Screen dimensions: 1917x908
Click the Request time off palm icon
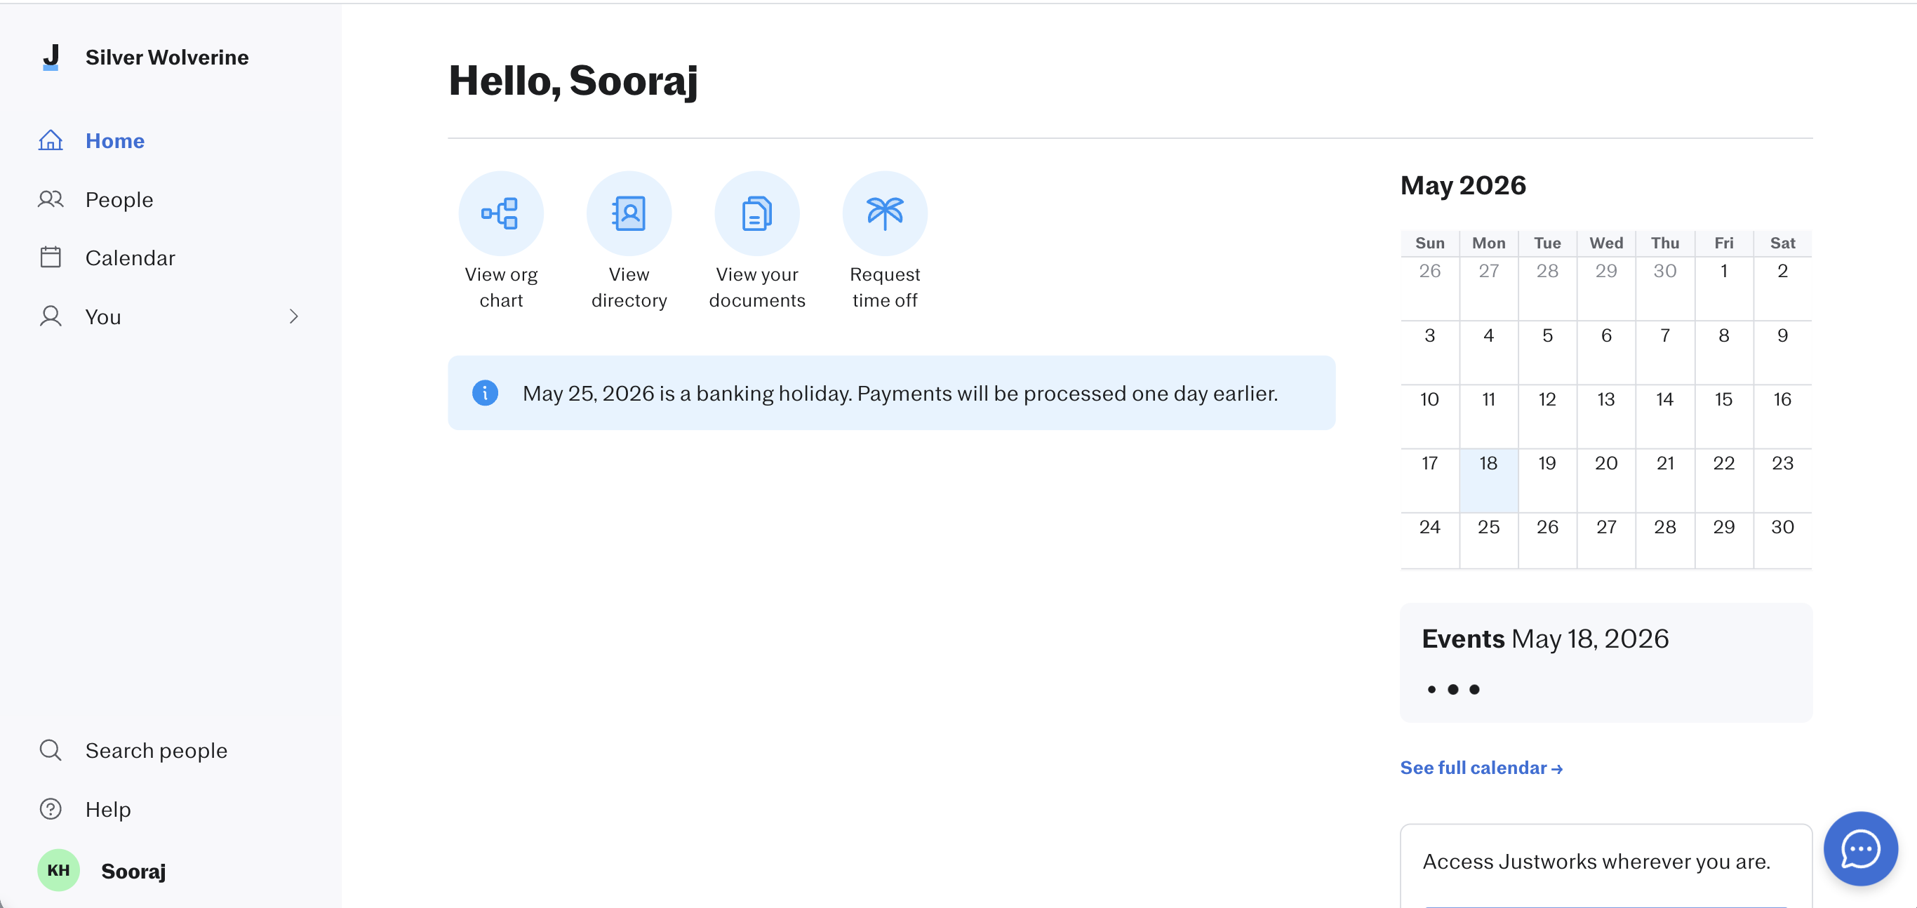(885, 213)
